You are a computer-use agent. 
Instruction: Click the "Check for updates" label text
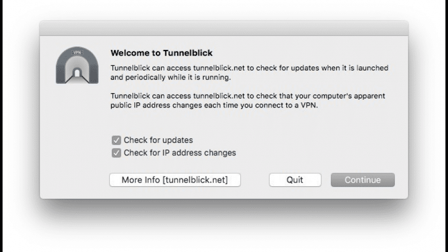pos(158,140)
